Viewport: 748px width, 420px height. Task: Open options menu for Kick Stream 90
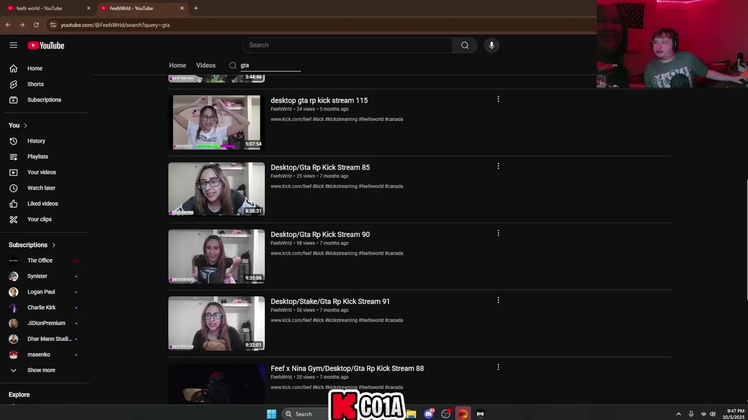click(498, 233)
